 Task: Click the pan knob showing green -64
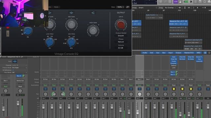(54, 94)
